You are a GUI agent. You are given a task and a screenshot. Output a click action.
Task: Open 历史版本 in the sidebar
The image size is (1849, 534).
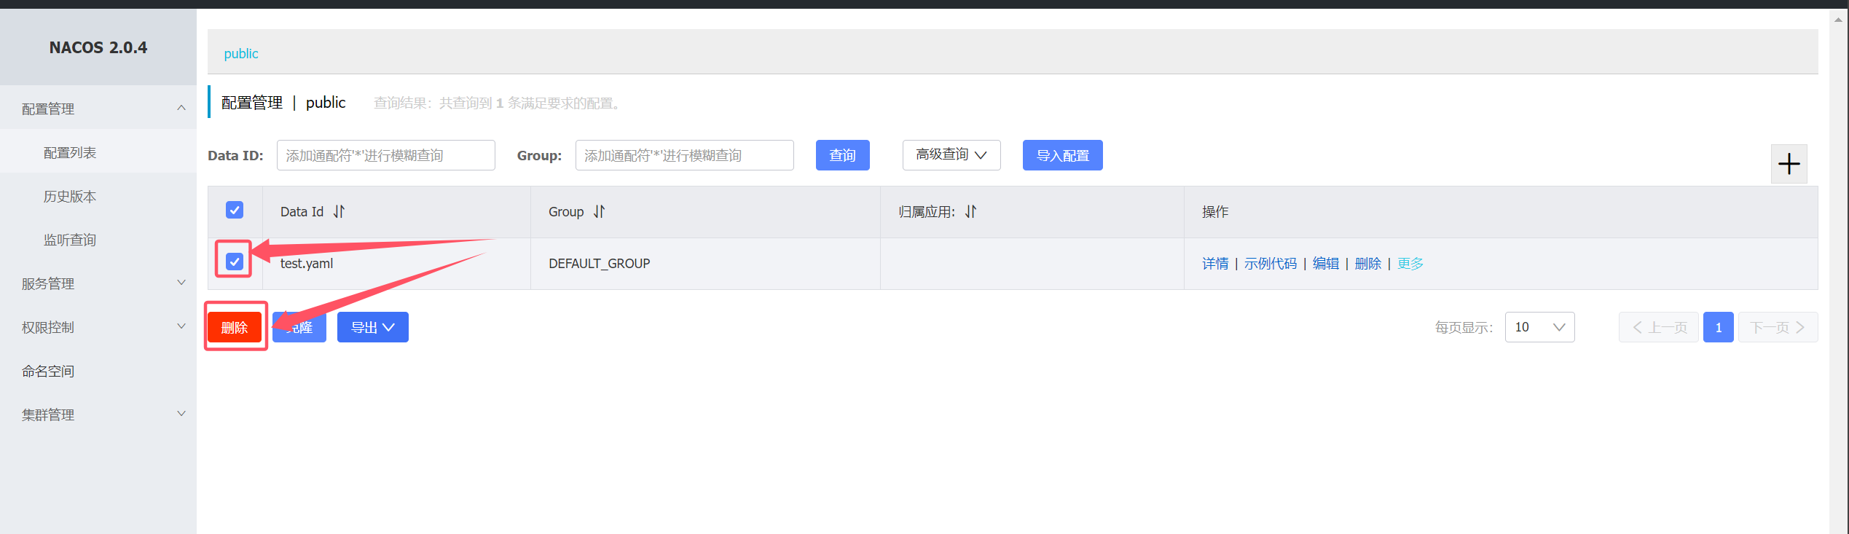pos(70,197)
